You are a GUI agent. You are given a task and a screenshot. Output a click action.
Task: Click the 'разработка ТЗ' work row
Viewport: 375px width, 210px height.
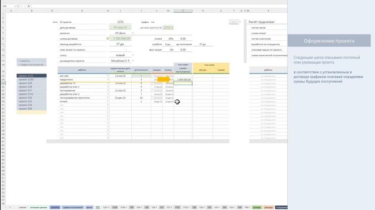pyautogui.click(x=83, y=83)
